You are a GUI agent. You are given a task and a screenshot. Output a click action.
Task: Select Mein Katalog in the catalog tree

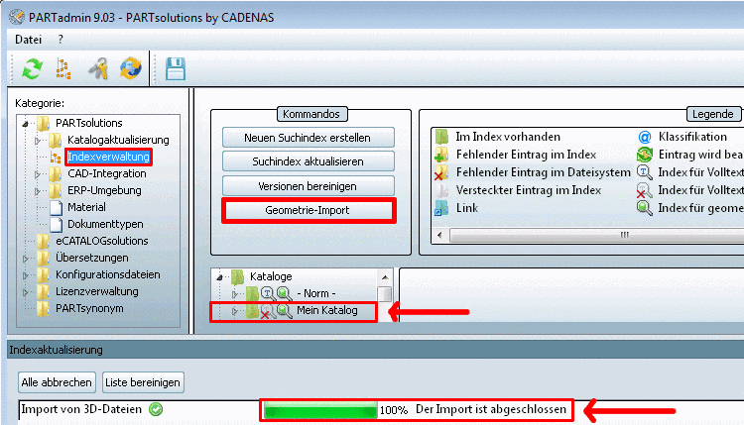tap(327, 311)
